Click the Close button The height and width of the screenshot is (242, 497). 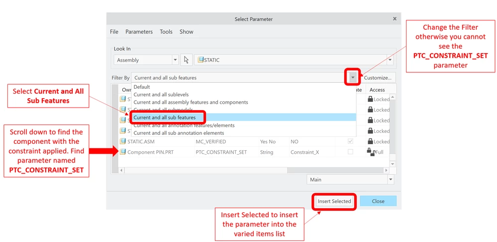coord(378,201)
